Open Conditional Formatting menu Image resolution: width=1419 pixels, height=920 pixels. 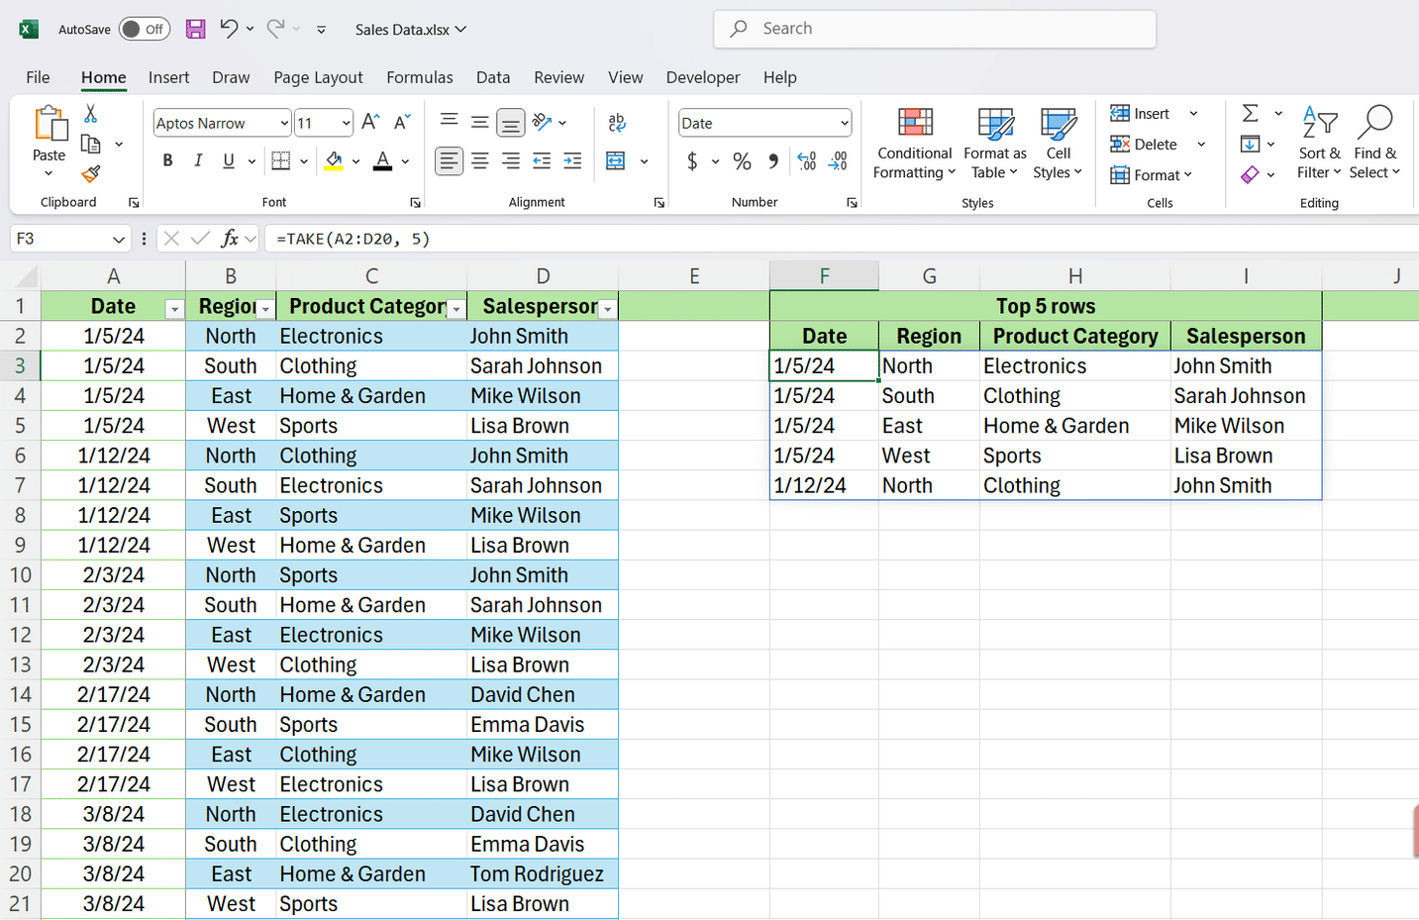[915, 145]
